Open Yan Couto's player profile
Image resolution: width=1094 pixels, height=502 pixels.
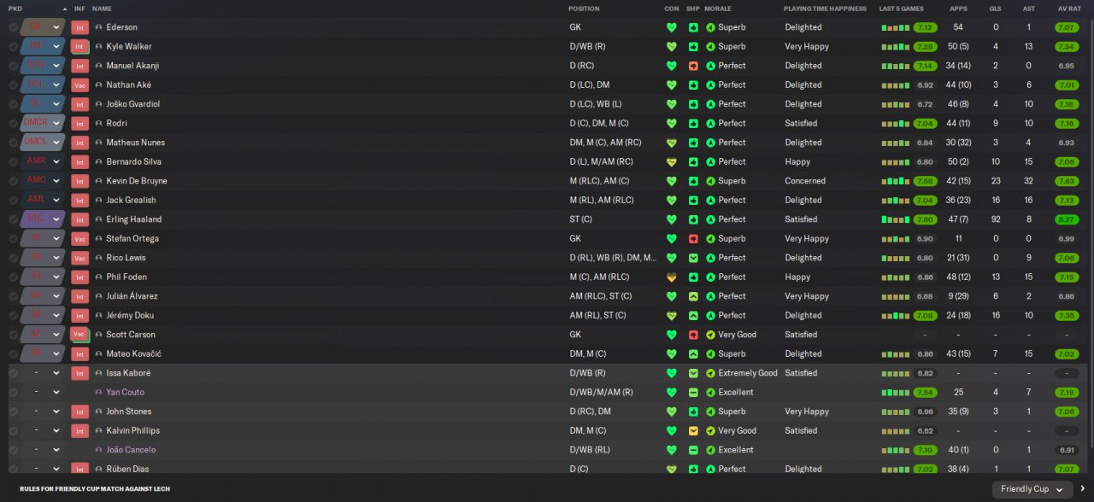(x=125, y=393)
